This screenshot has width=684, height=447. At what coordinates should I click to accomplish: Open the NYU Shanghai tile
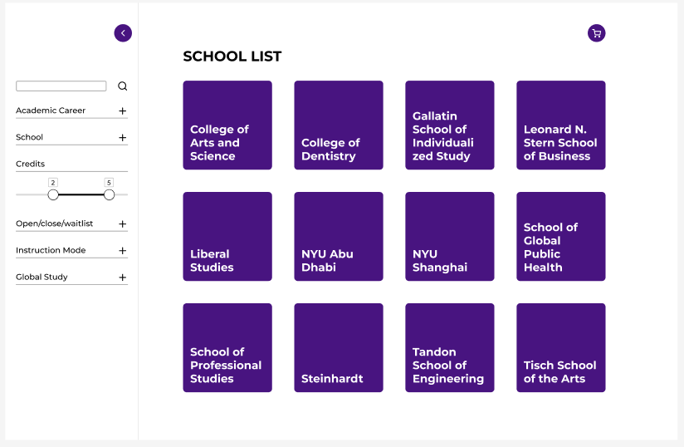coord(450,236)
